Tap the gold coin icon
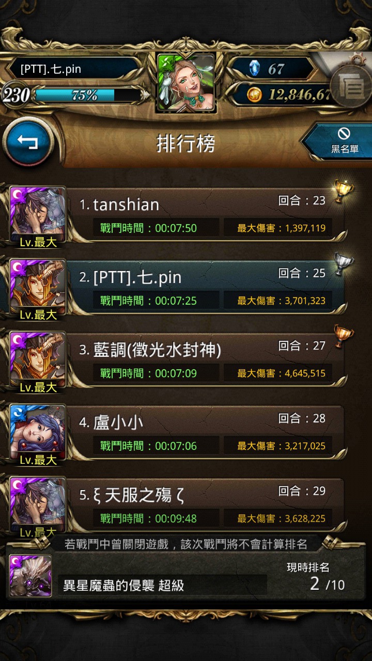 click(x=254, y=95)
